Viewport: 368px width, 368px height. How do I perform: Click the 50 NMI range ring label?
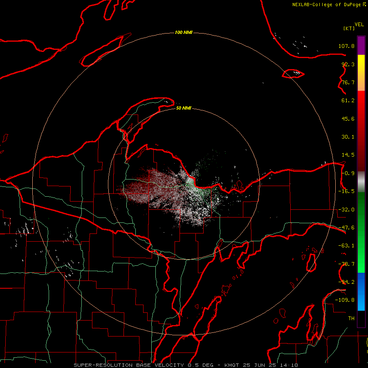pyautogui.click(x=184, y=108)
